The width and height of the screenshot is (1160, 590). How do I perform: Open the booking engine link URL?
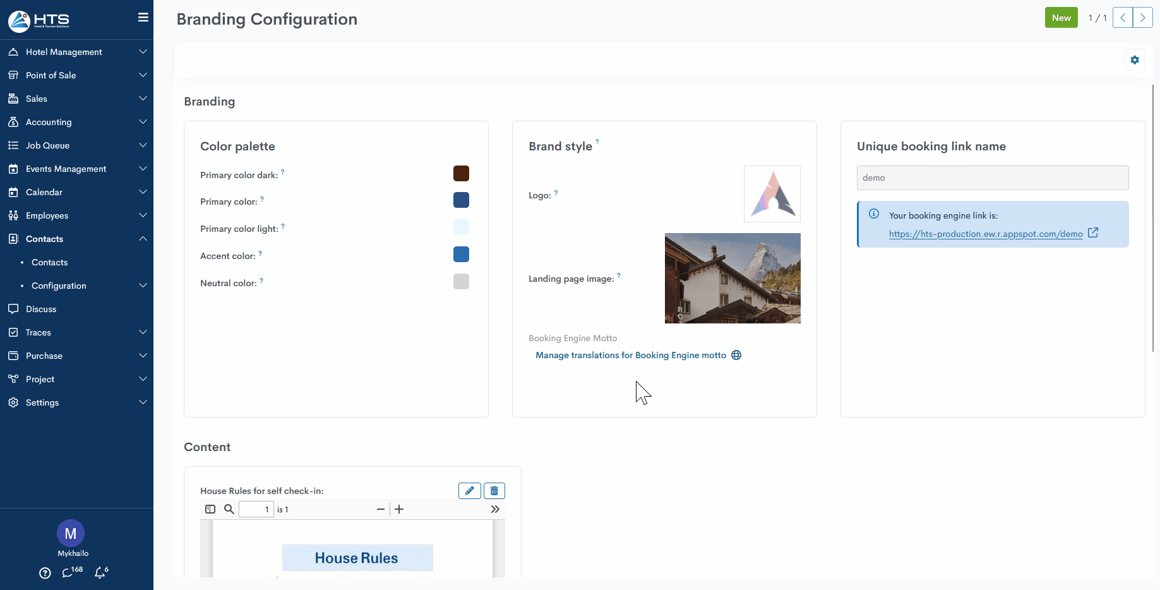point(985,234)
